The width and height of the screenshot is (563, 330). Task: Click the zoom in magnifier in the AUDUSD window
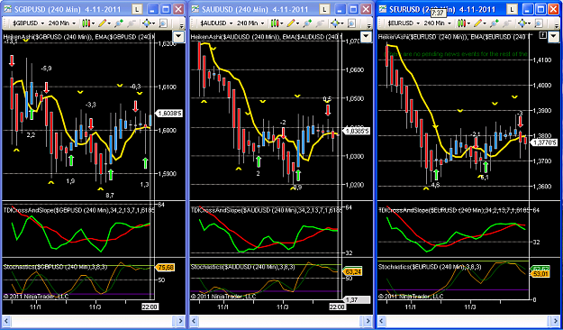[x=306, y=23]
